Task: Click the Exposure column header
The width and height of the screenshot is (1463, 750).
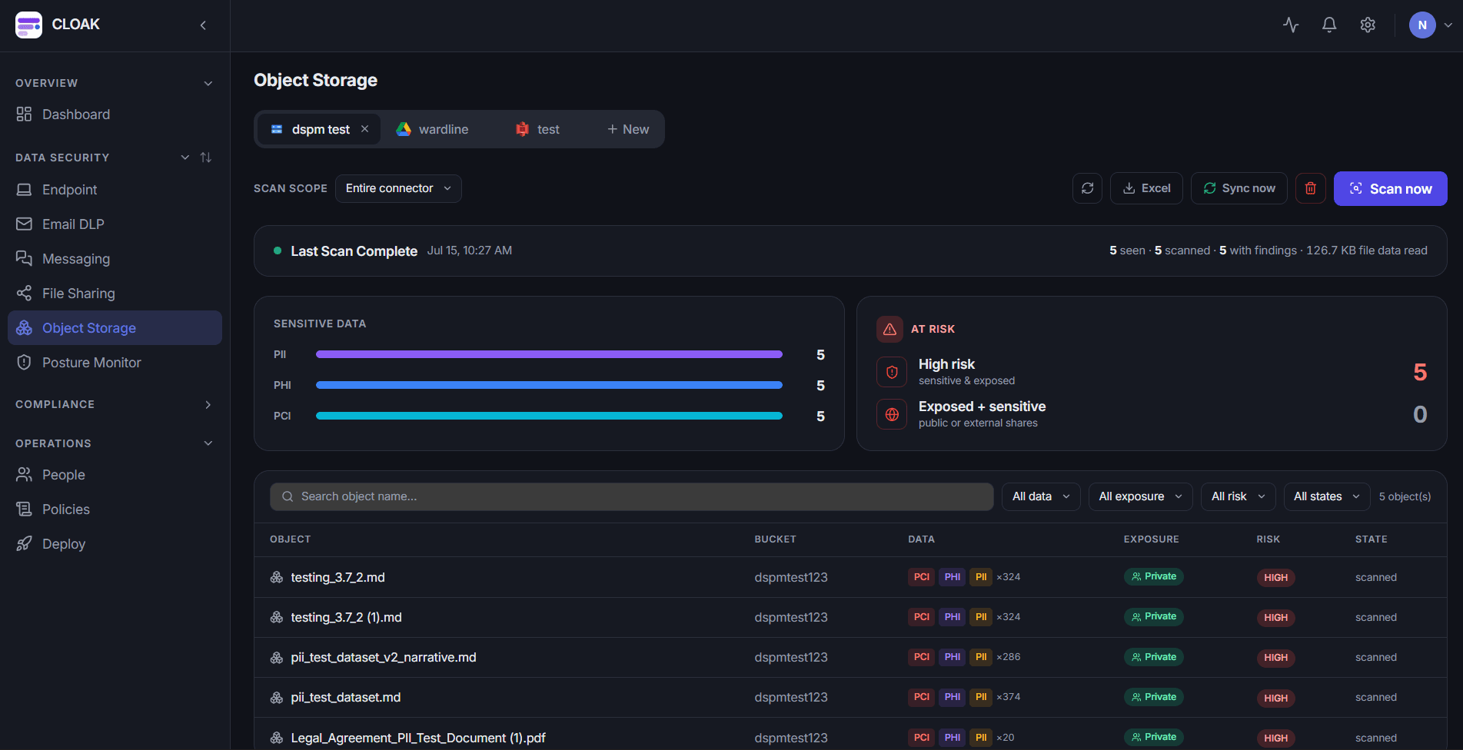Action: coord(1151,539)
